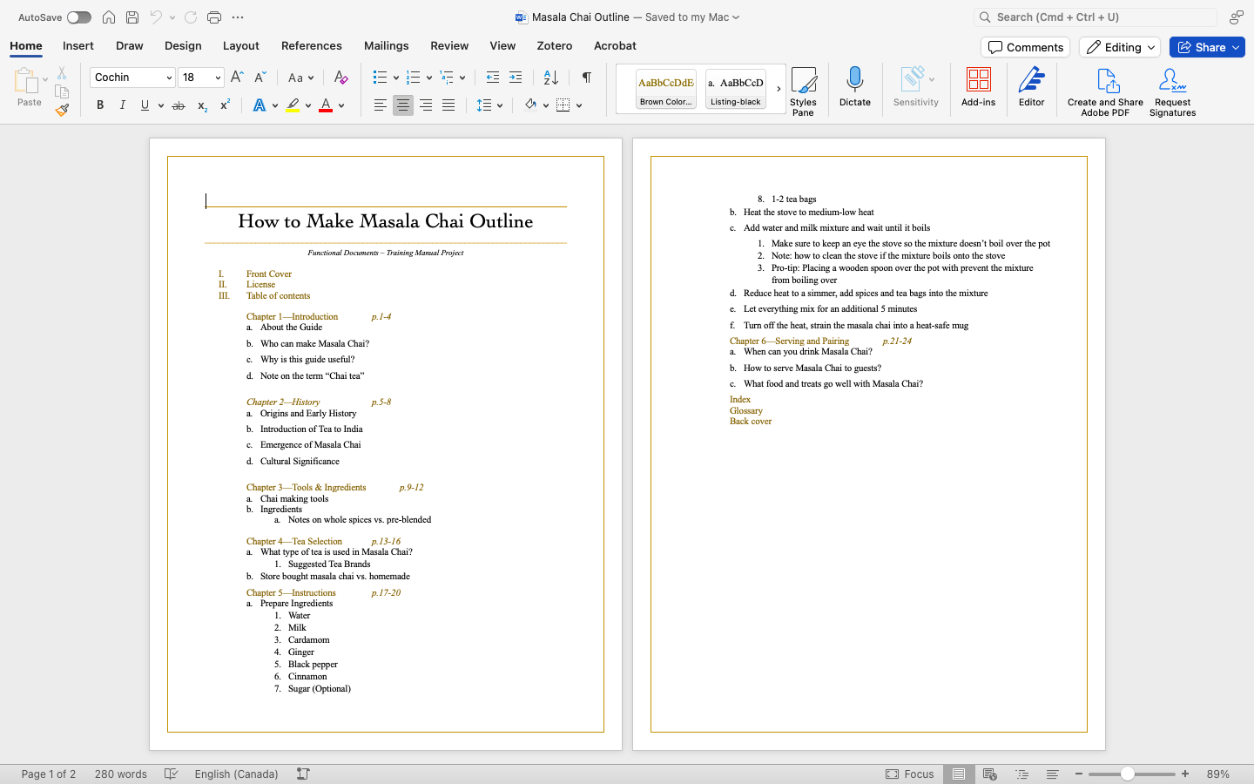Switch to the References tab

(x=311, y=46)
